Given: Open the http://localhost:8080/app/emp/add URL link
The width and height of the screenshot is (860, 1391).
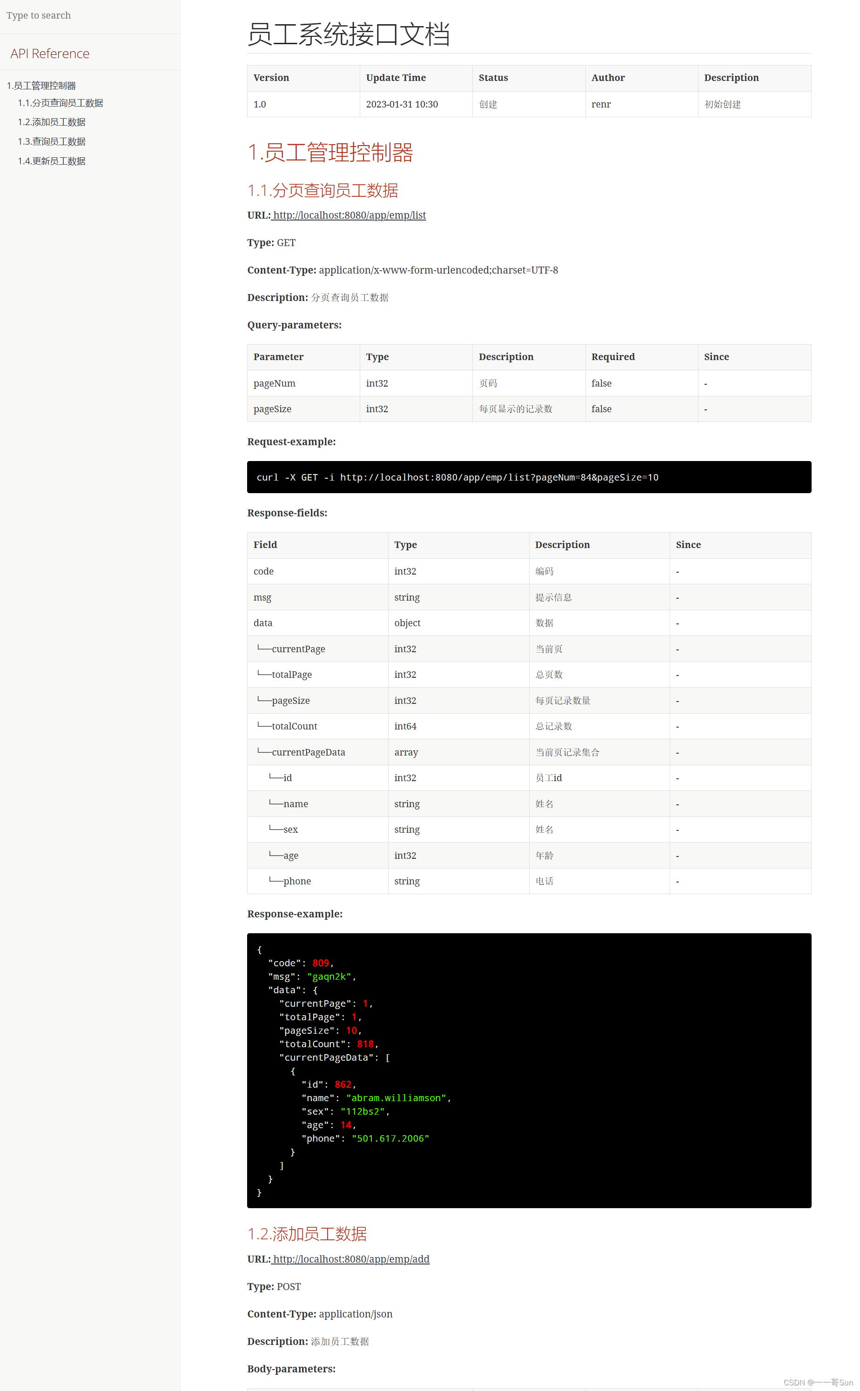Looking at the screenshot, I should point(351,1259).
